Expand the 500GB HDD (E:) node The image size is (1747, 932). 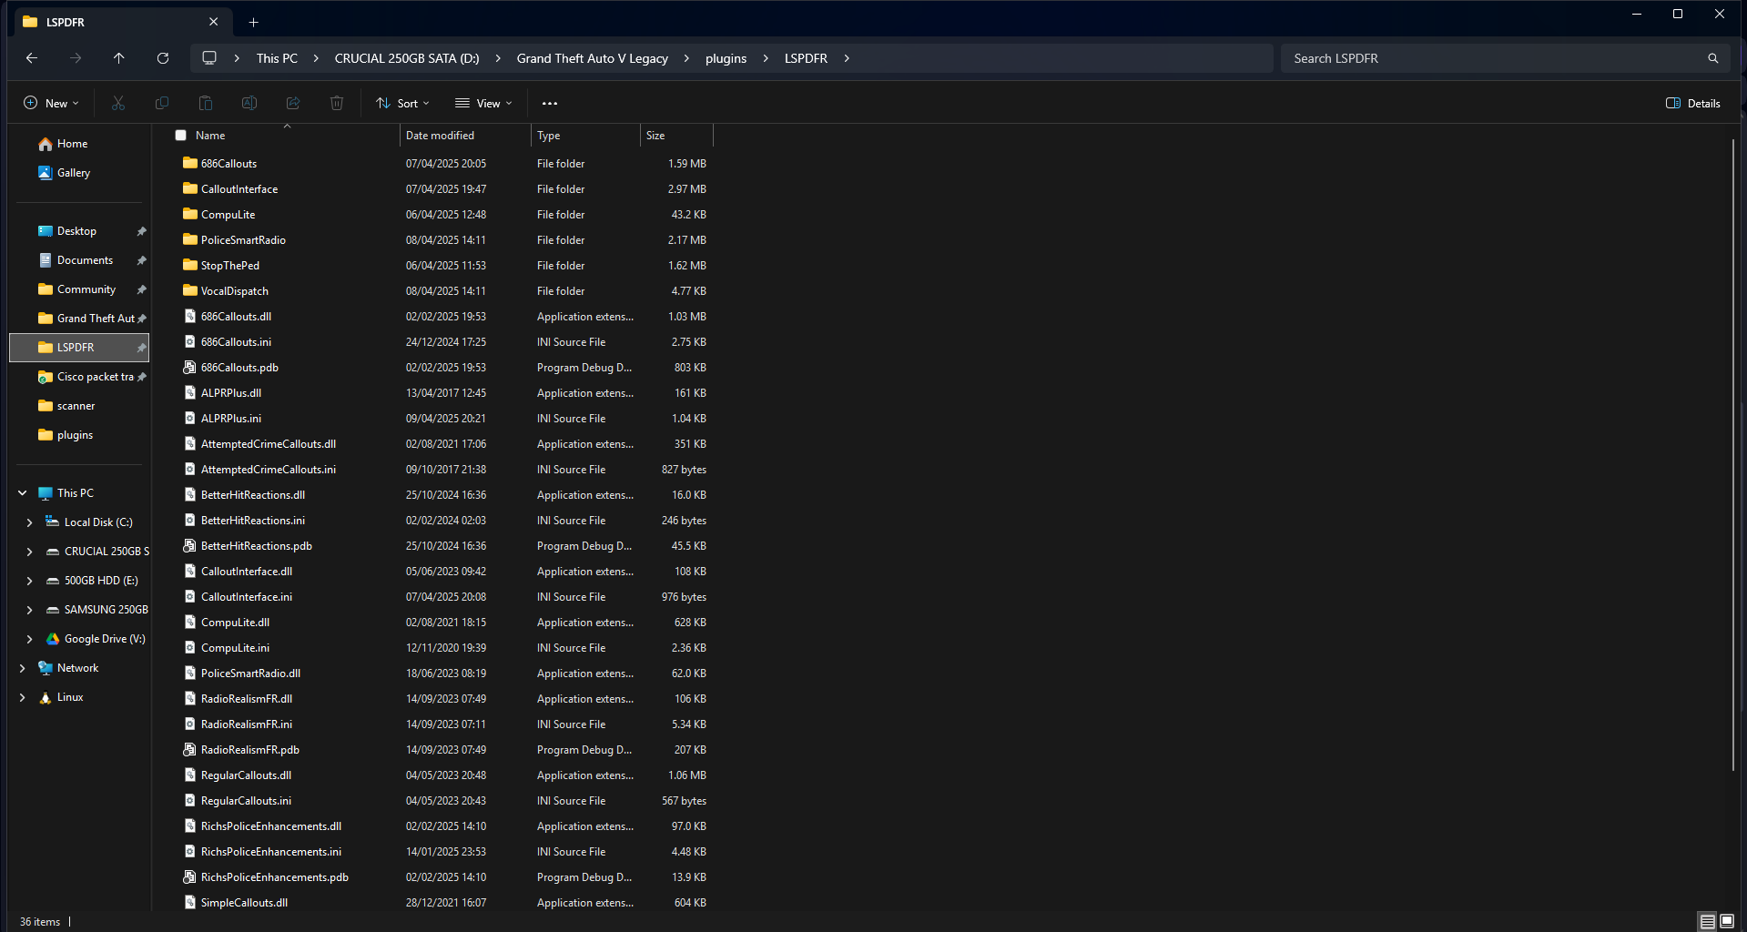[29, 581]
